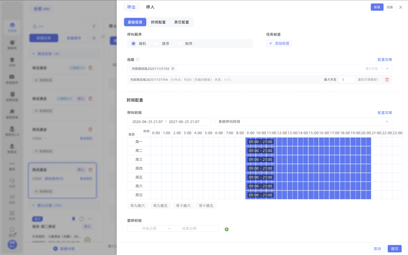The width and height of the screenshot is (408, 255).
Task: Click the 结束日期 field under 禁呼时间
Action: 189,229
